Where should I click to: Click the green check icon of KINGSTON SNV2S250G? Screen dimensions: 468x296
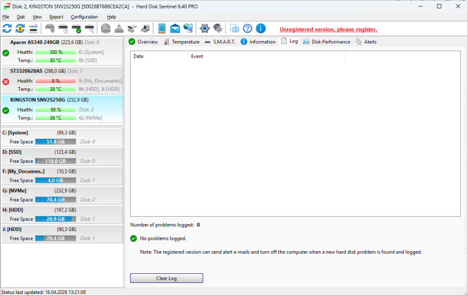(6, 110)
